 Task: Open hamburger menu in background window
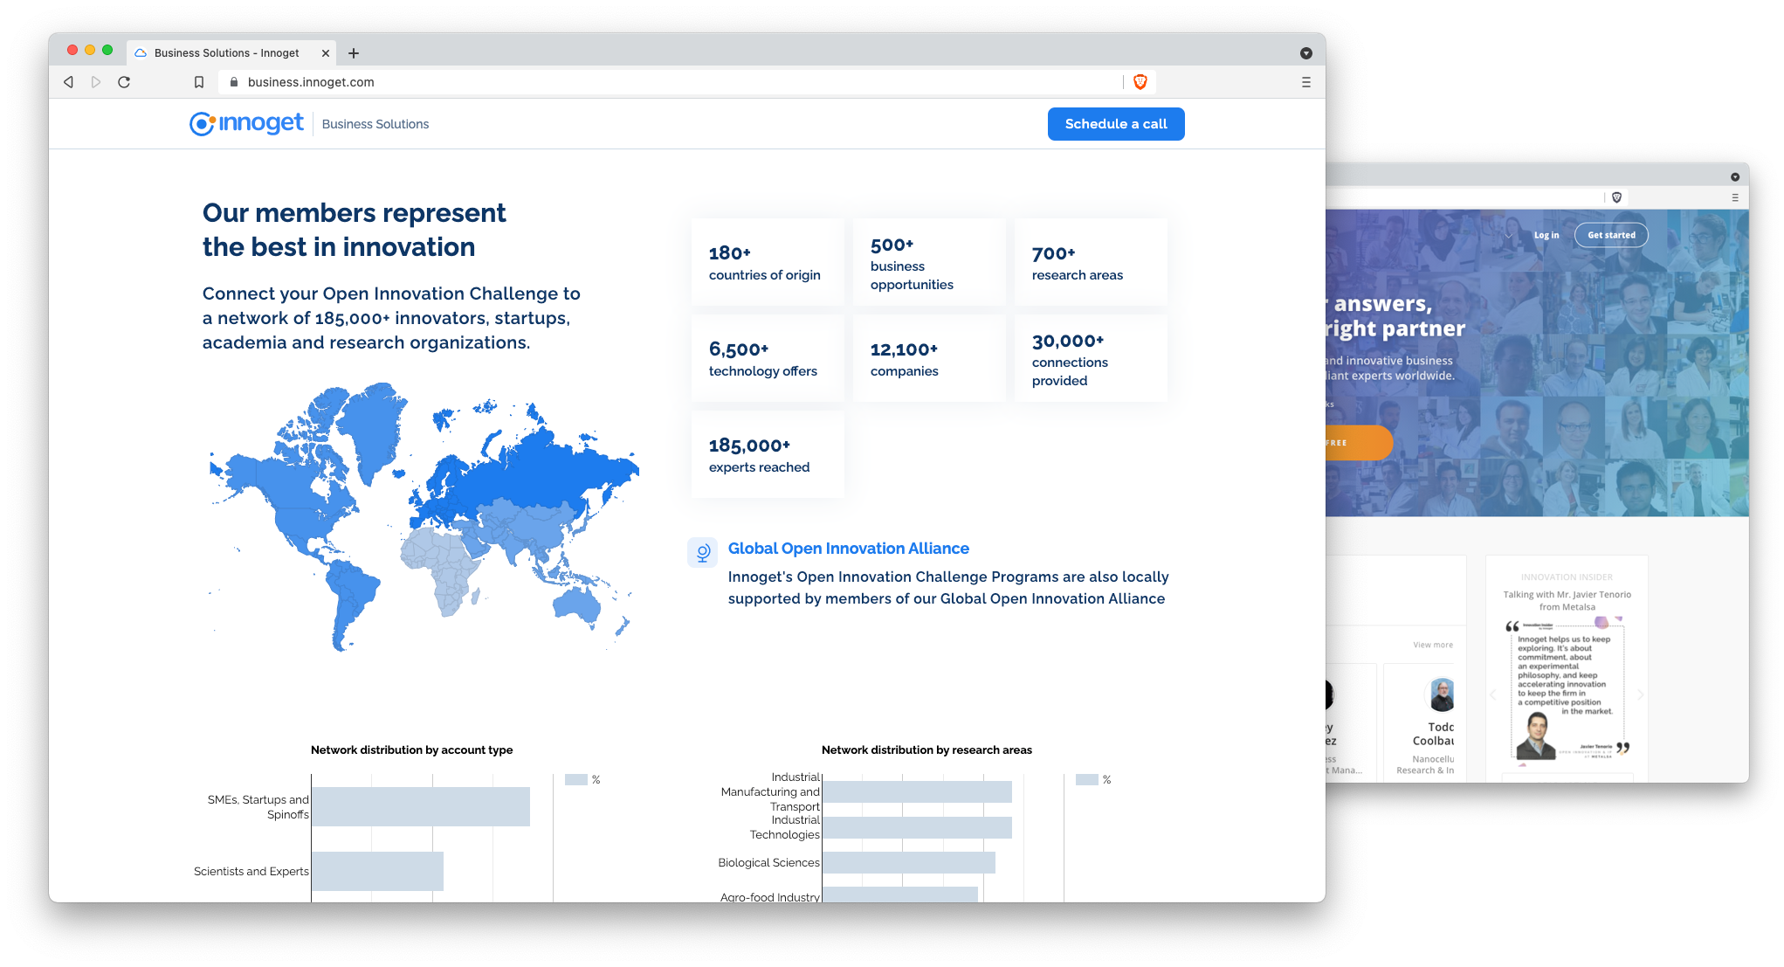click(1735, 197)
